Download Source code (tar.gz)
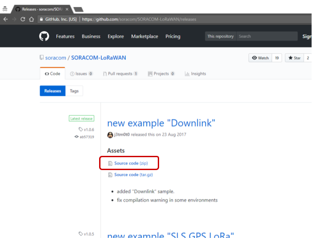This screenshot has width=312, height=238. pos(133,175)
